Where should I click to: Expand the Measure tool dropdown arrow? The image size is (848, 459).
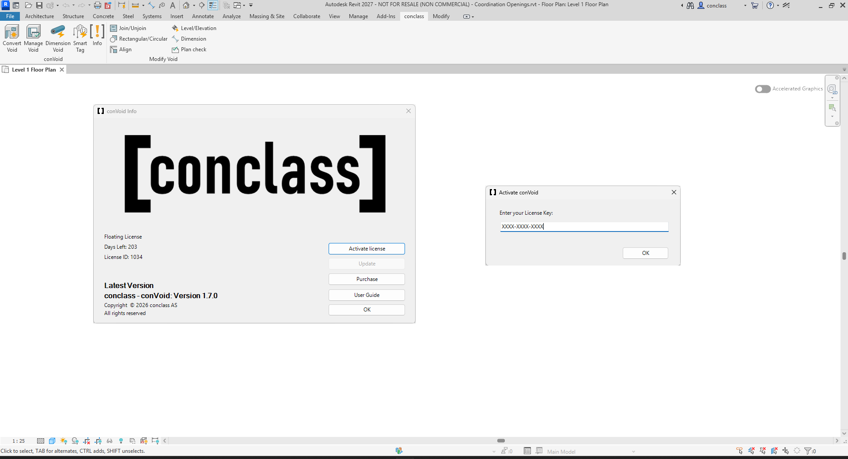click(143, 5)
